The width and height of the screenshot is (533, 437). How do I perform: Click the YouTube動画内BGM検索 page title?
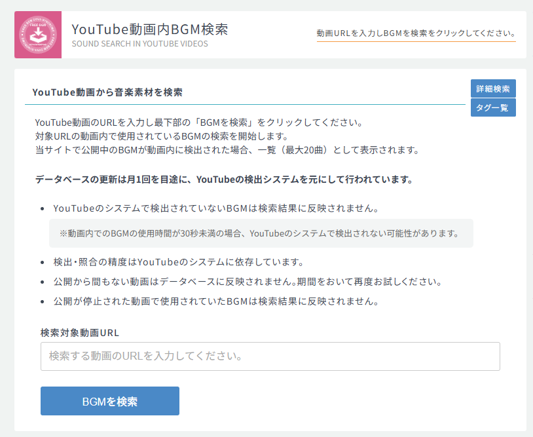(149, 29)
